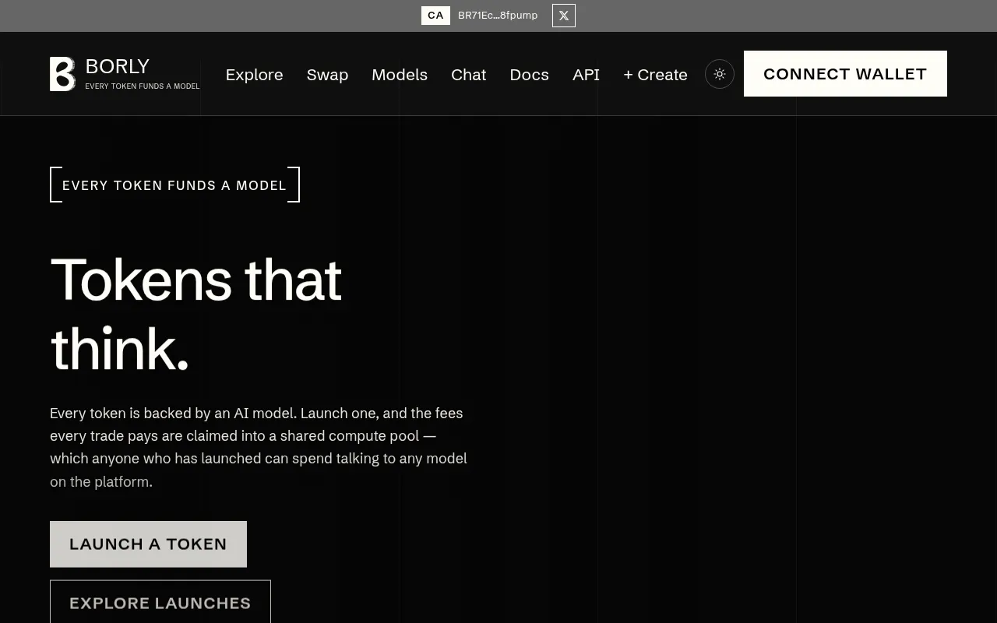Open the API nav link

point(587,75)
